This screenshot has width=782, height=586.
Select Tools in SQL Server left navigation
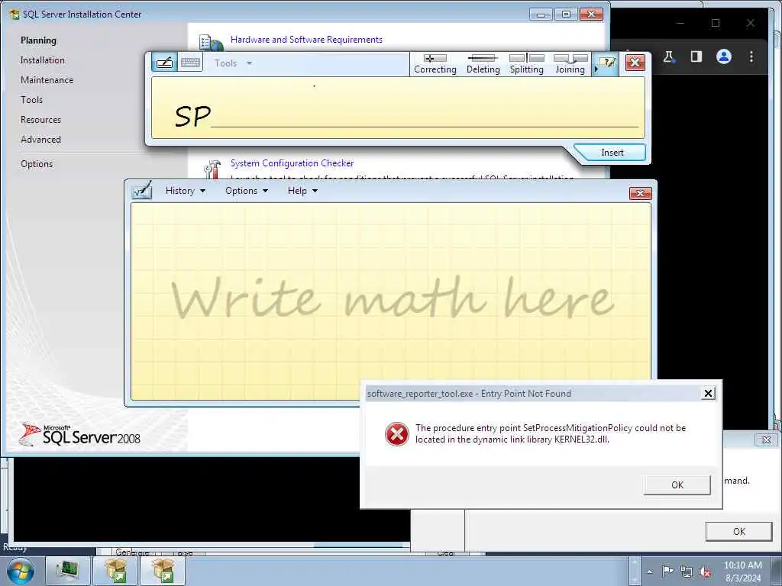pyautogui.click(x=31, y=100)
